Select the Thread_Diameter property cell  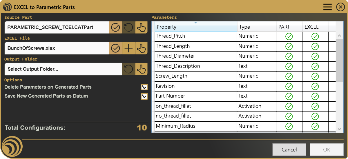pos(196,56)
